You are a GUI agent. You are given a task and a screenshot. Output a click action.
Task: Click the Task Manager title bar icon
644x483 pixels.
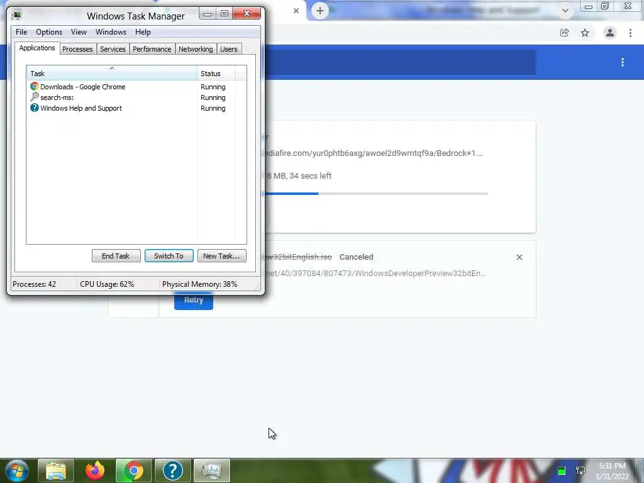16,16
